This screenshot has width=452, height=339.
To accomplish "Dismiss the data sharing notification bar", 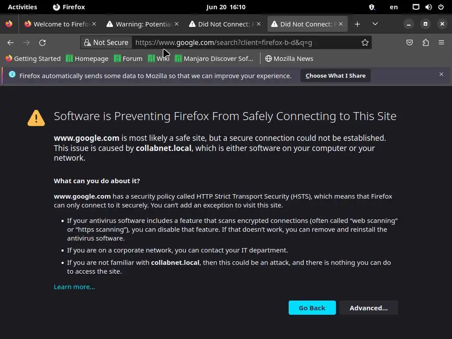I will pyautogui.click(x=441, y=74).
